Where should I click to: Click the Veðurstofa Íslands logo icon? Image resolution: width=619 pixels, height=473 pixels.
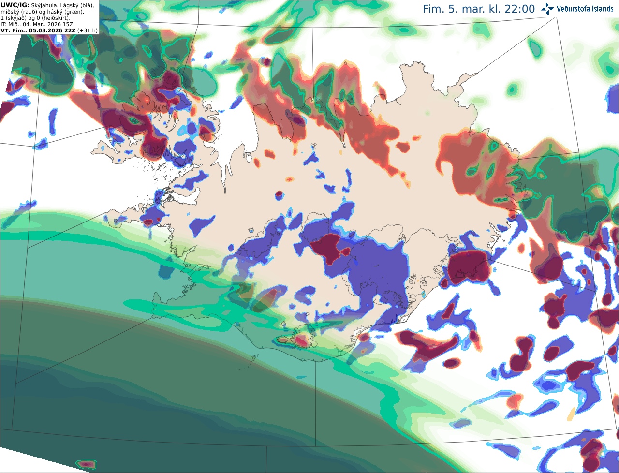(547, 9)
